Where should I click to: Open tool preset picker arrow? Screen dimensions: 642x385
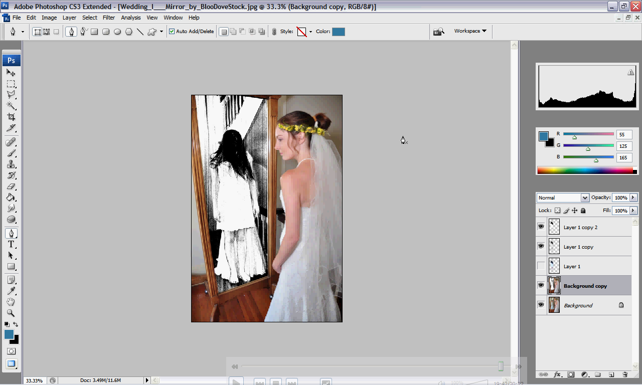(23, 32)
